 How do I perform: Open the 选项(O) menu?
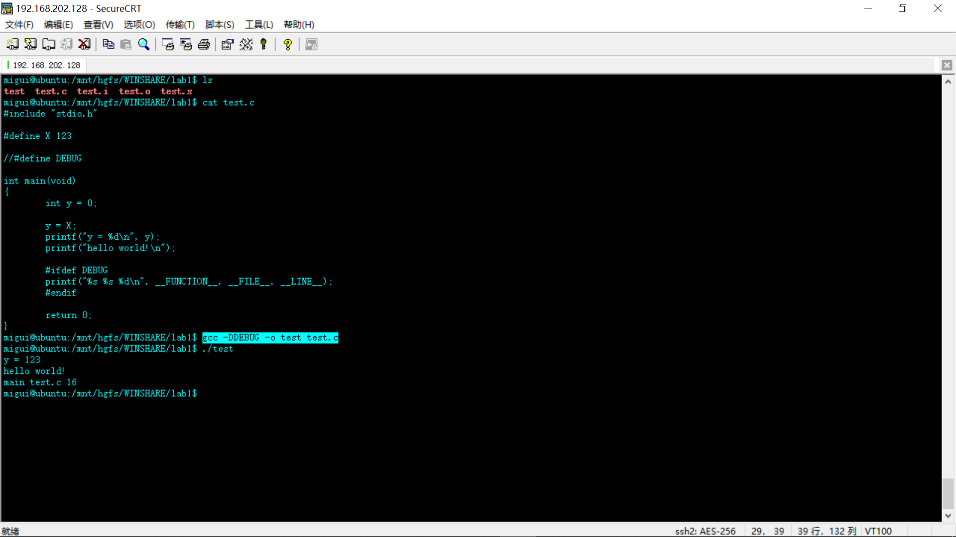click(139, 24)
